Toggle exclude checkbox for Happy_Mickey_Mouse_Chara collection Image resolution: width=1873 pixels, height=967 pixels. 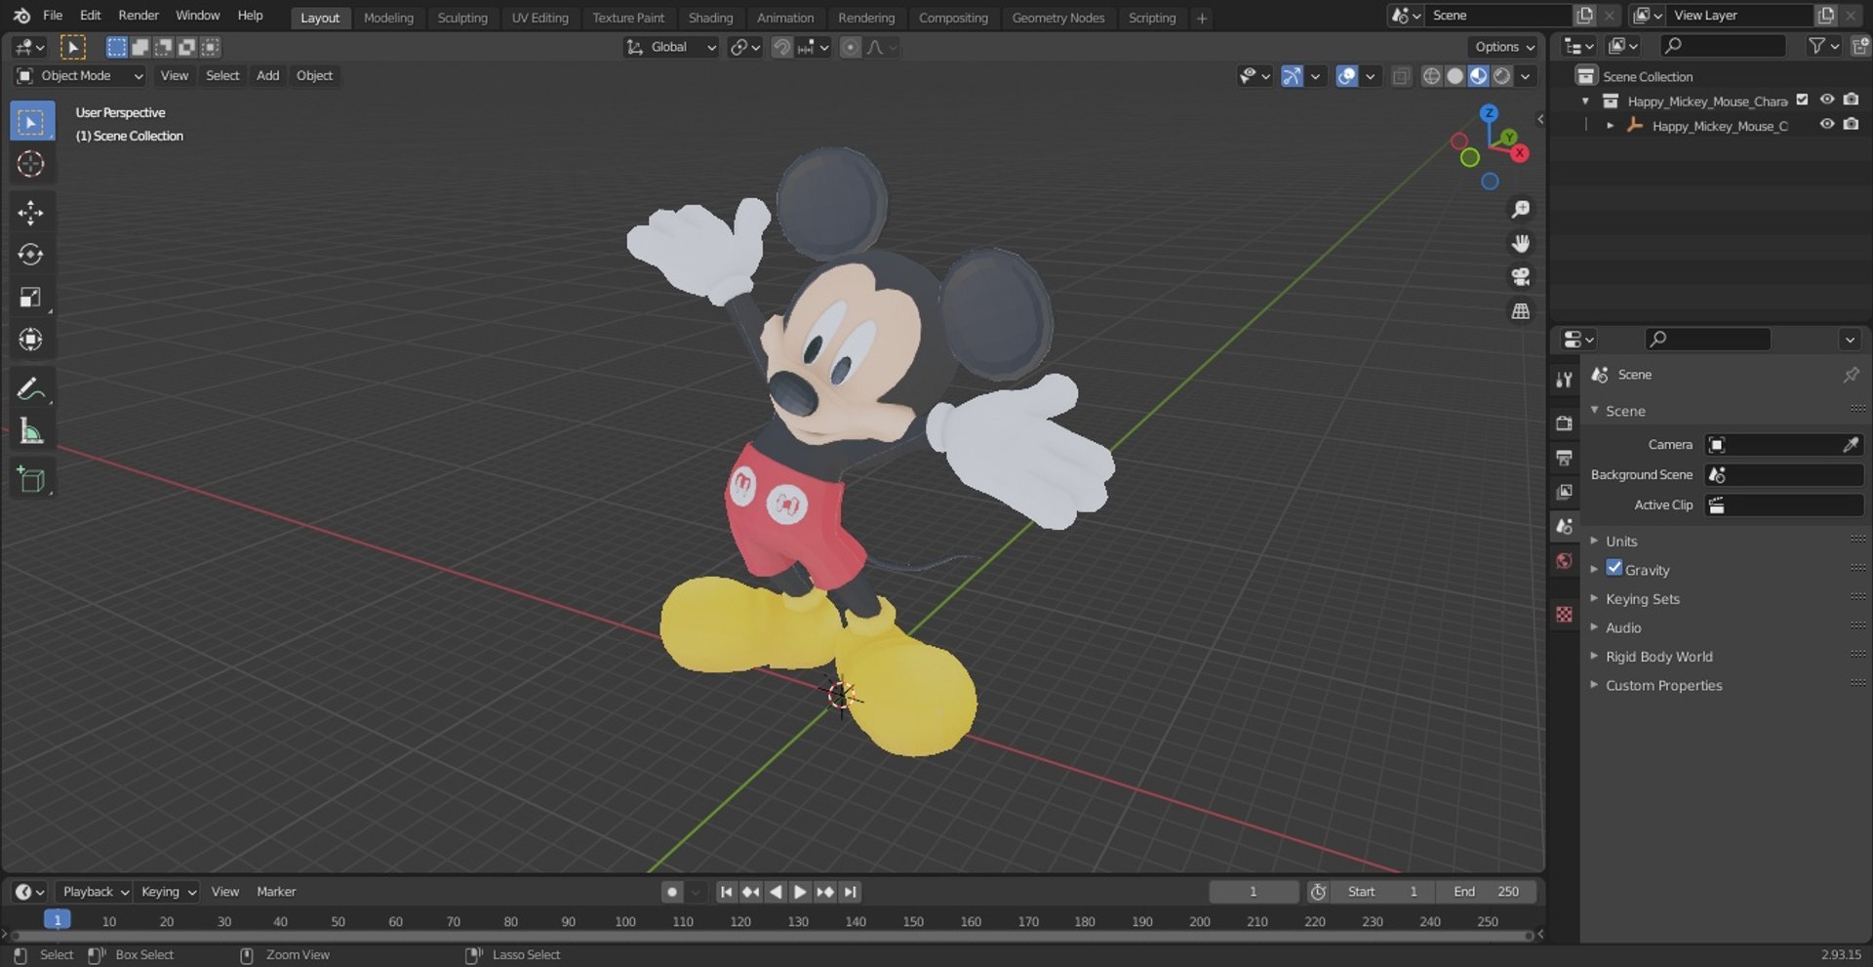point(1803,100)
